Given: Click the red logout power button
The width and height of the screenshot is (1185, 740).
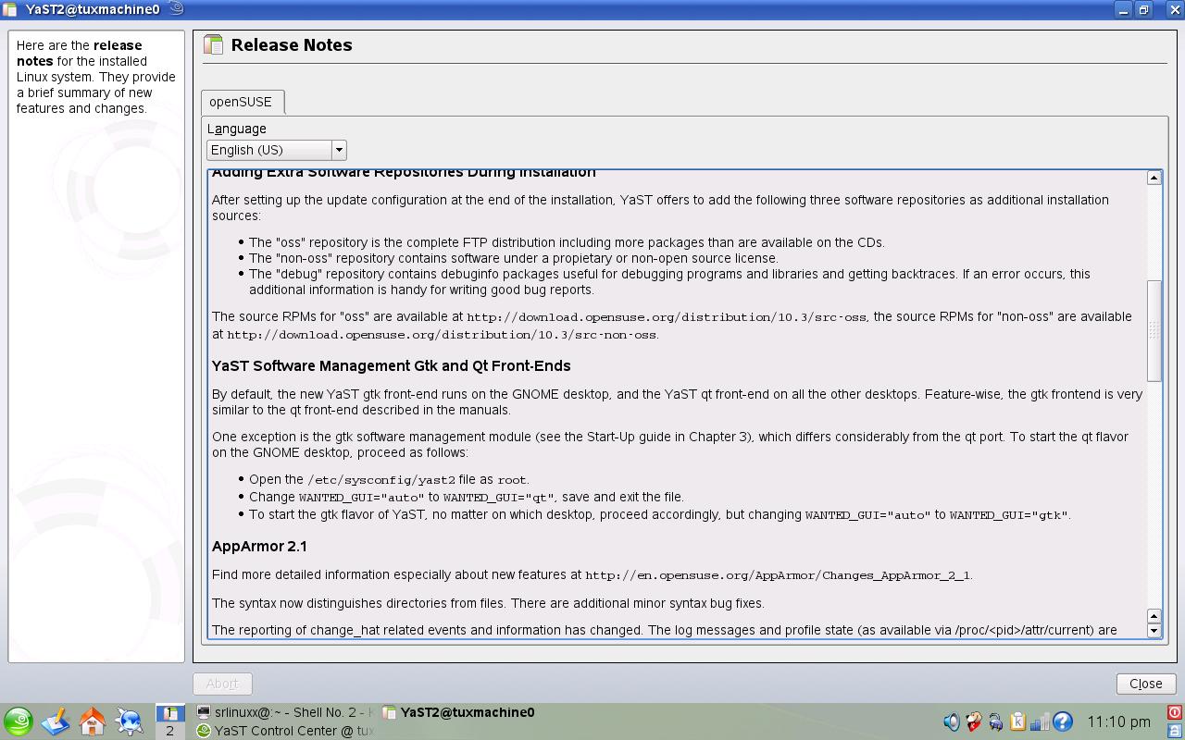Looking at the screenshot, I should click(1174, 712).
